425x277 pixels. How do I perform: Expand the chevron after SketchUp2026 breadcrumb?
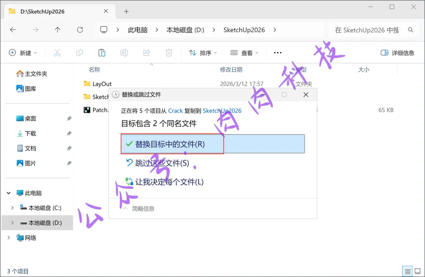275,30
